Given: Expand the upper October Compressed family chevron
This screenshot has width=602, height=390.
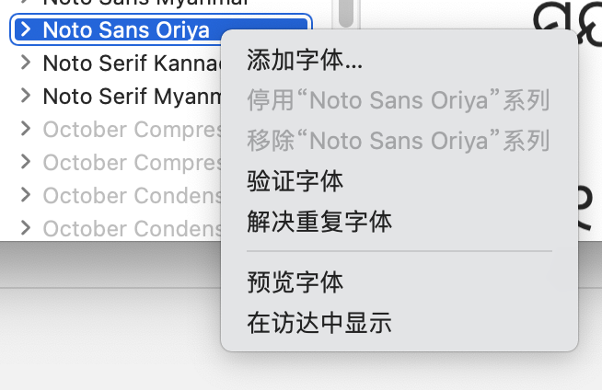Looking at the screenshot, I should [27, 129].
